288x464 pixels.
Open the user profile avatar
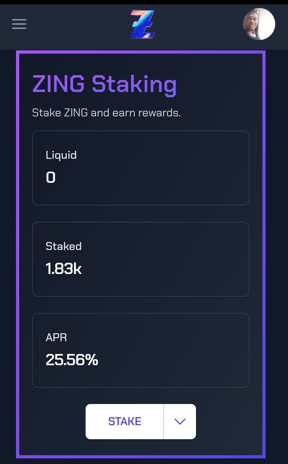[259, 24]
